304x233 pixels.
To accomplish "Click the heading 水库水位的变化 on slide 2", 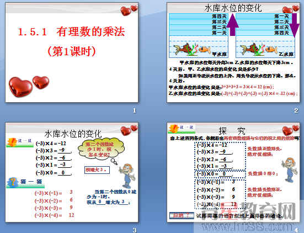I will [233, 8].
